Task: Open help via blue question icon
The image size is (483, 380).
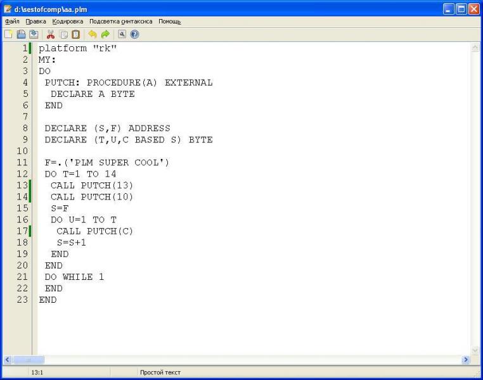Action: click(x=134, y=34)
